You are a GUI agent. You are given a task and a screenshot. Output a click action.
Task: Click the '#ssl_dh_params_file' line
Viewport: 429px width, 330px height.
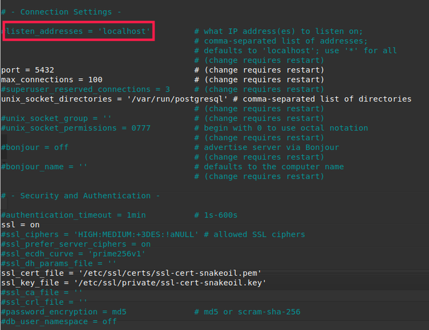tap(59, 264)
